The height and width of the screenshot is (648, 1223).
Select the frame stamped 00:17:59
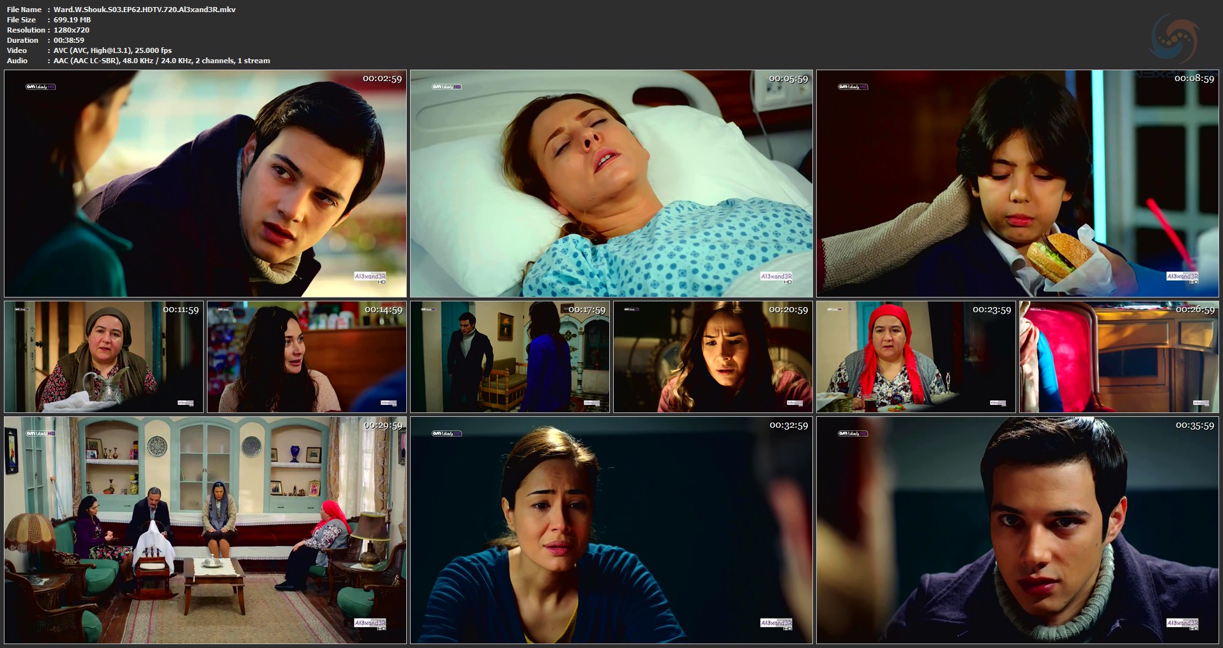(510, 357)
